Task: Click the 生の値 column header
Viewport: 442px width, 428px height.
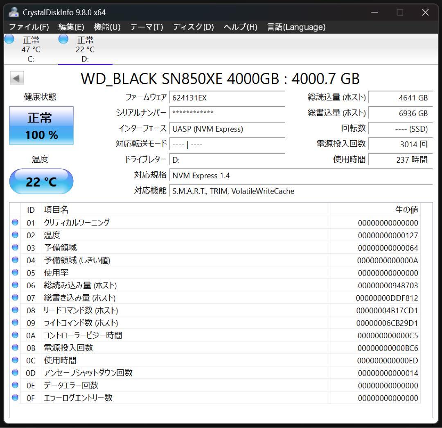Action: click(375, 210)
